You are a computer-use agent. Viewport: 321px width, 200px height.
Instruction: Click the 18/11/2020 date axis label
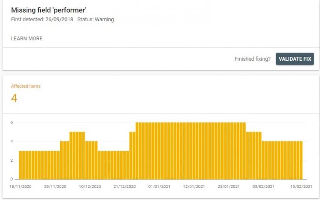[21, 187]
